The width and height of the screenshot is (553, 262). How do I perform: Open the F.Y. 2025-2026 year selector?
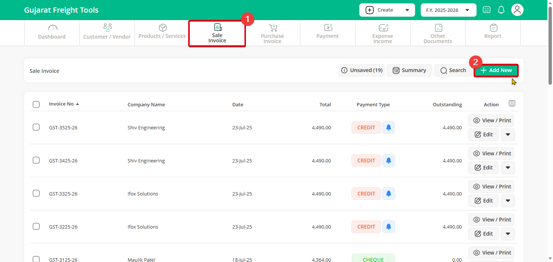449,10
